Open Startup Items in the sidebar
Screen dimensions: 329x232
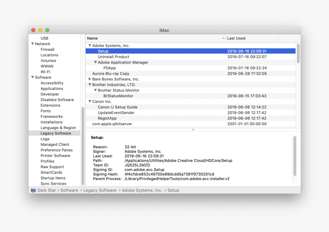[53, 178]
